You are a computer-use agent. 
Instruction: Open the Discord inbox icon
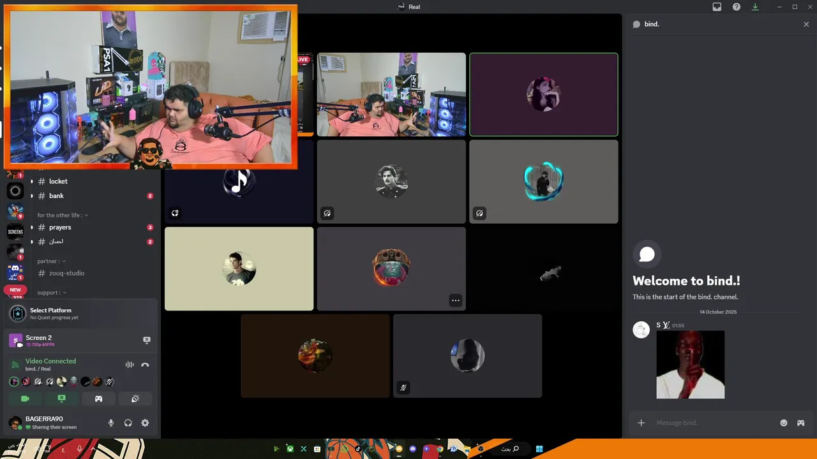[717, 7]
